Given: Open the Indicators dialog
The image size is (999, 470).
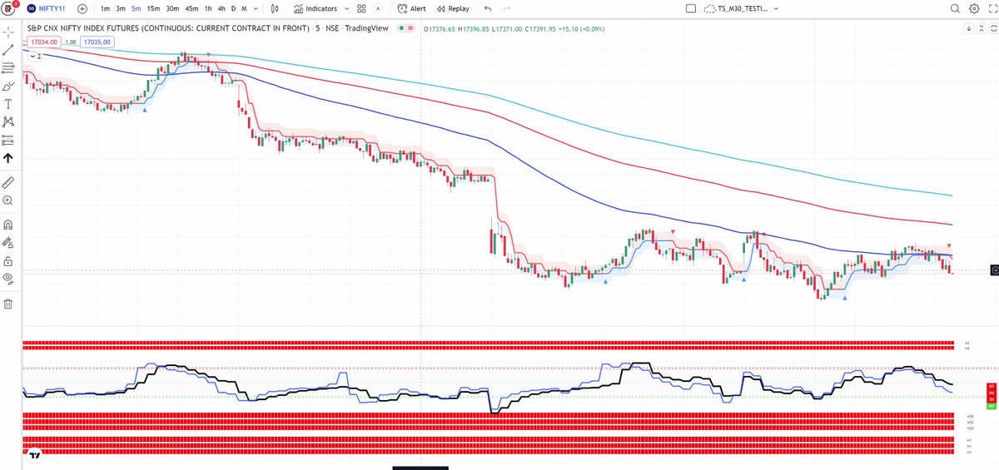Looking at the screenshot, I should (x=316, y=8).
